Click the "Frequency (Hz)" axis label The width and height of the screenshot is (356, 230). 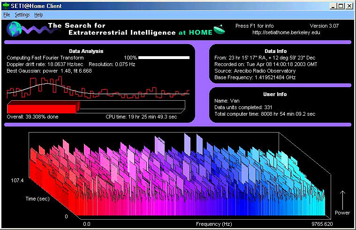[x=214, y=224]
